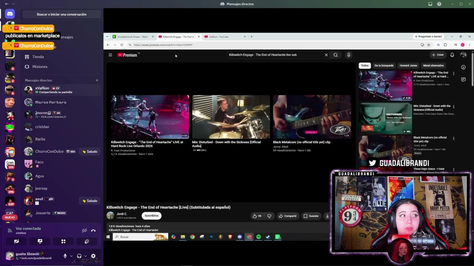Switch to xVaRion - YouTube browser tab
The image size is (474, 266).
coord(225,37)
